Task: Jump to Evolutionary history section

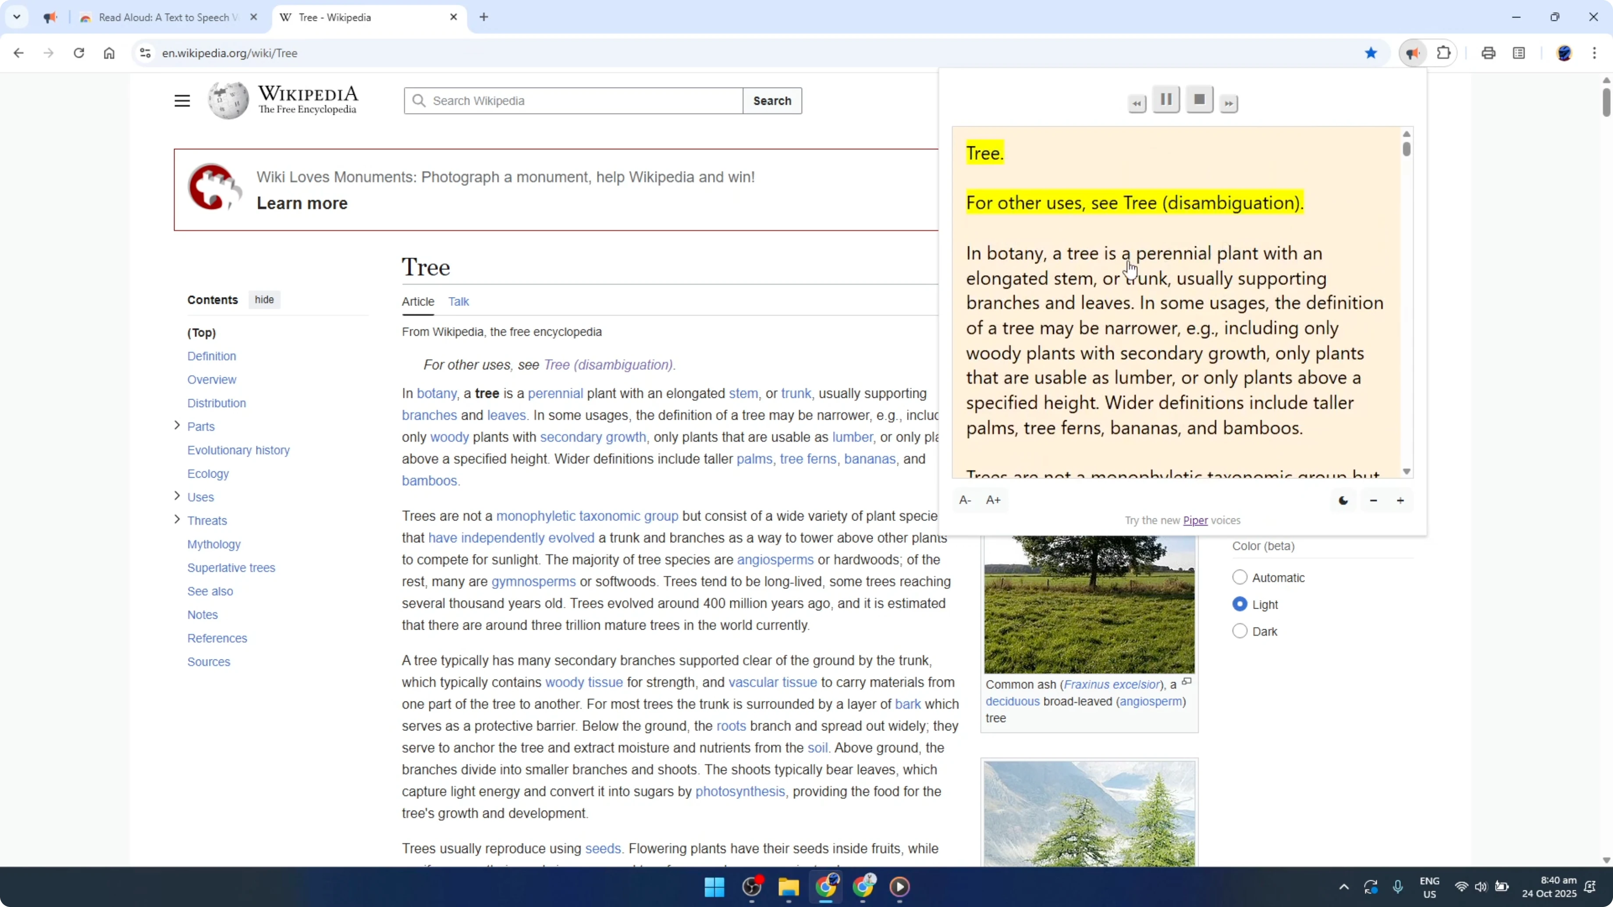Action: (x=238, y=450)
